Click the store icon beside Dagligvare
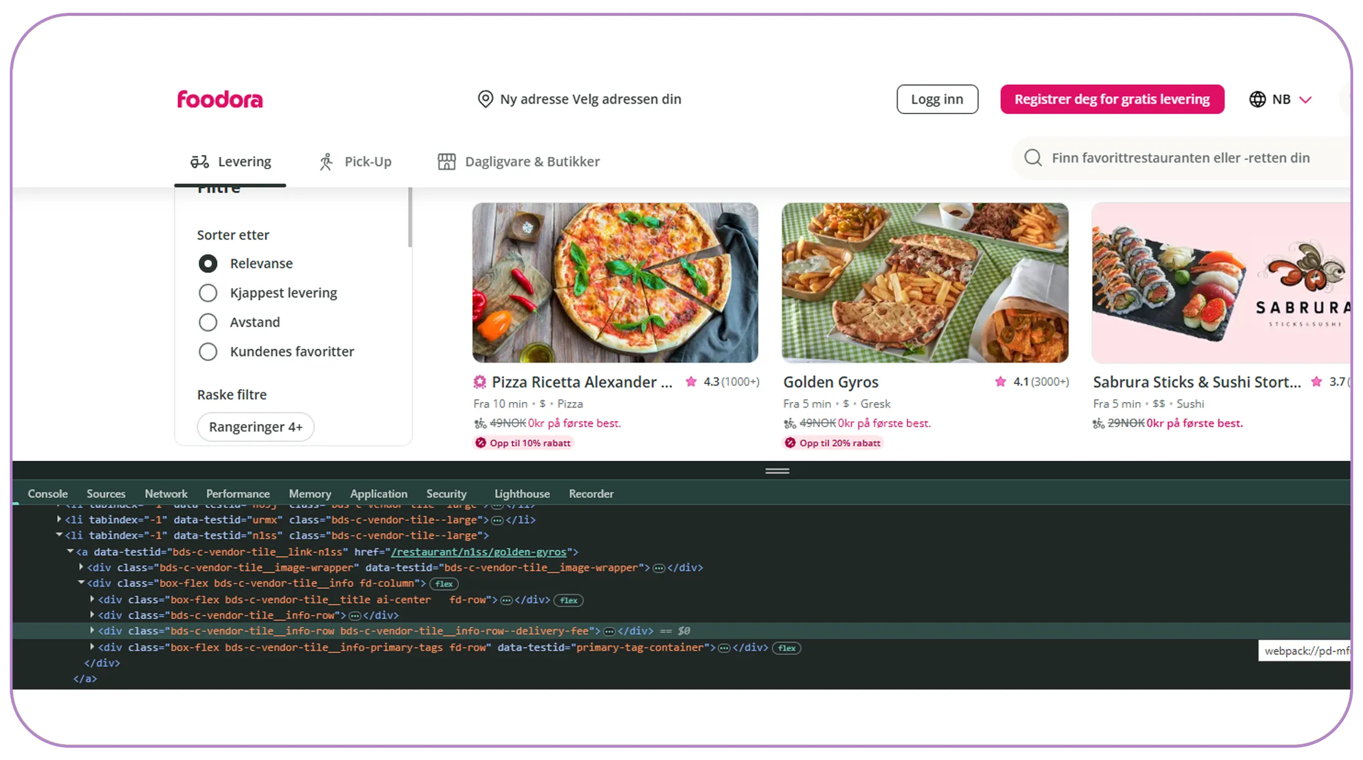This screenshot has width=1363, height=760. pyautogui.click(x=446, y=162)
